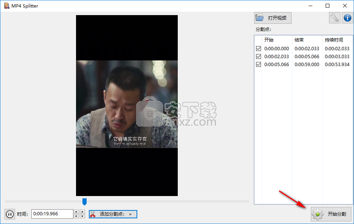Click the 持续时间 column header
This screenshot has height=224, width=354.
coord(337,40)
